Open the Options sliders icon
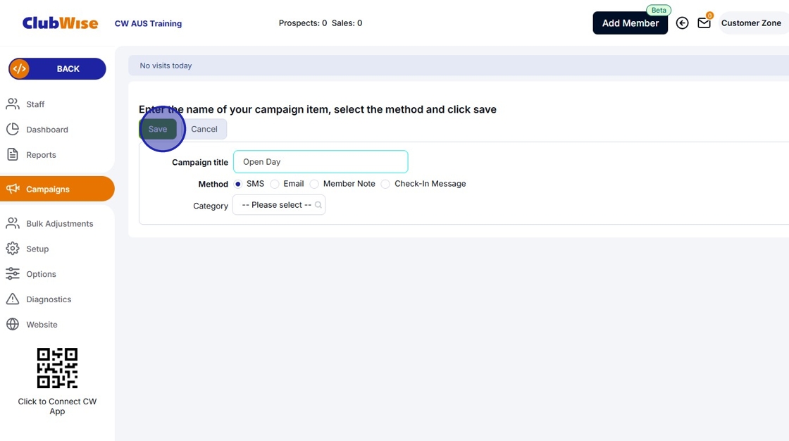 click(x=13, y=274)
